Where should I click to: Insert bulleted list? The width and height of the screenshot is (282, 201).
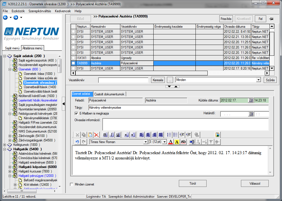(176, 135)
